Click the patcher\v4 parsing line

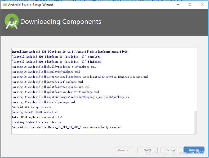(x=47, y=82)
